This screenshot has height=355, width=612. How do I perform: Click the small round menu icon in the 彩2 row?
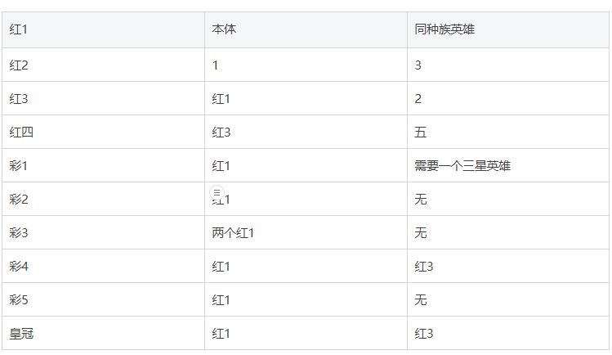pos(217,192)
